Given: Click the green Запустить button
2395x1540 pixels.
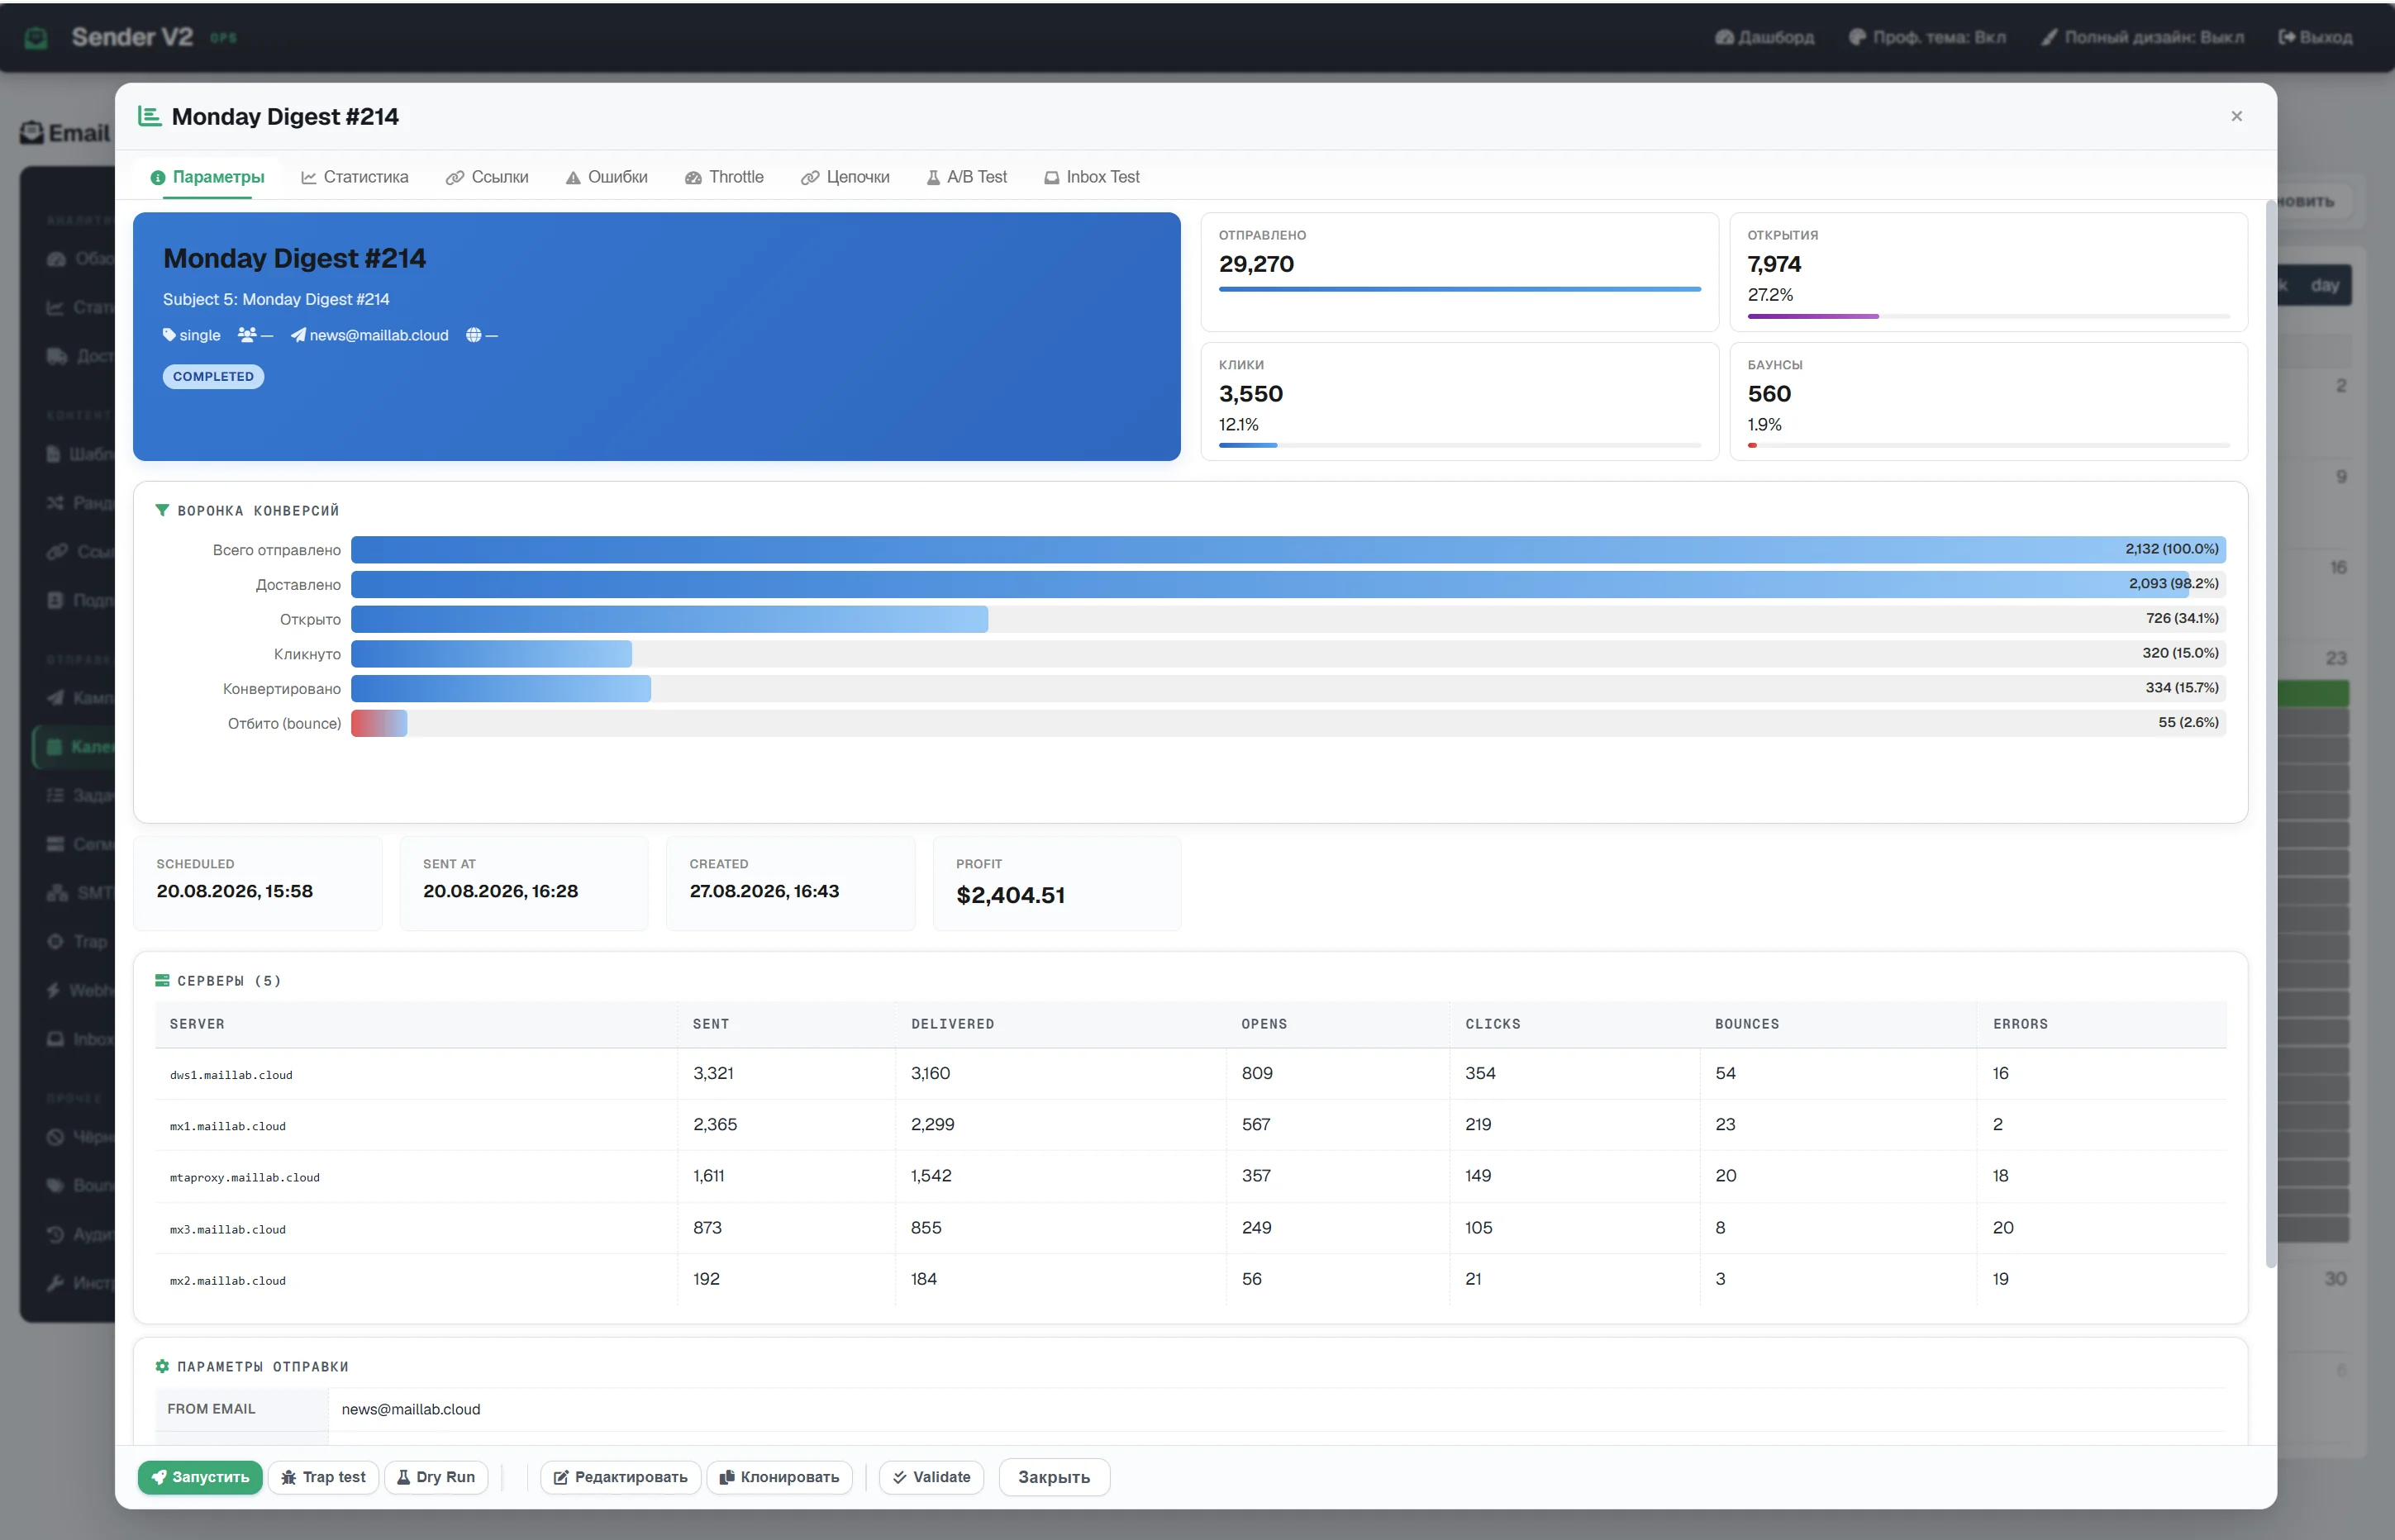Looking at the screenshot, I should point(200,1477).
